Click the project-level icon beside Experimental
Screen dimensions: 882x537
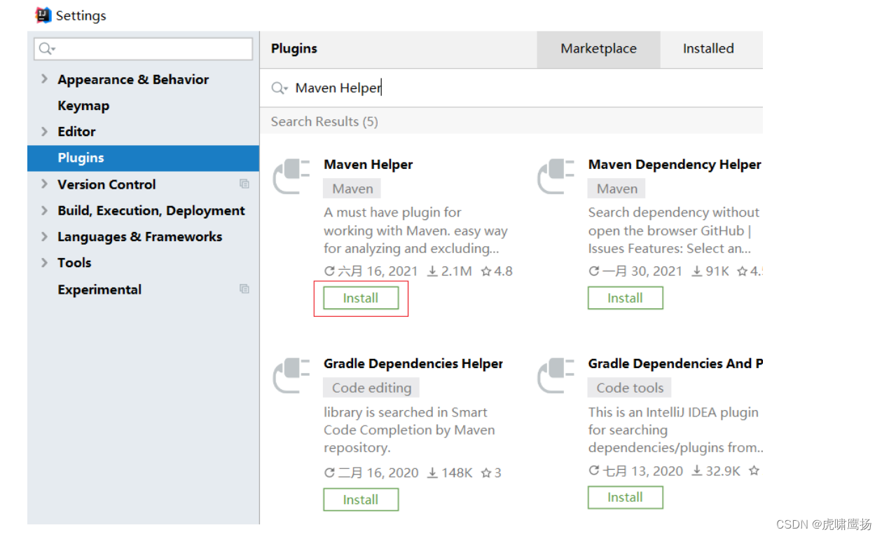[244, 289]
